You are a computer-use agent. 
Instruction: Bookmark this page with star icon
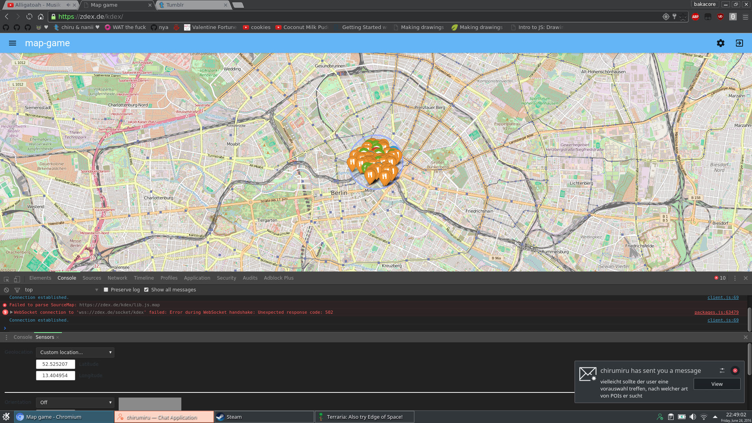click(x=683, y=16)
